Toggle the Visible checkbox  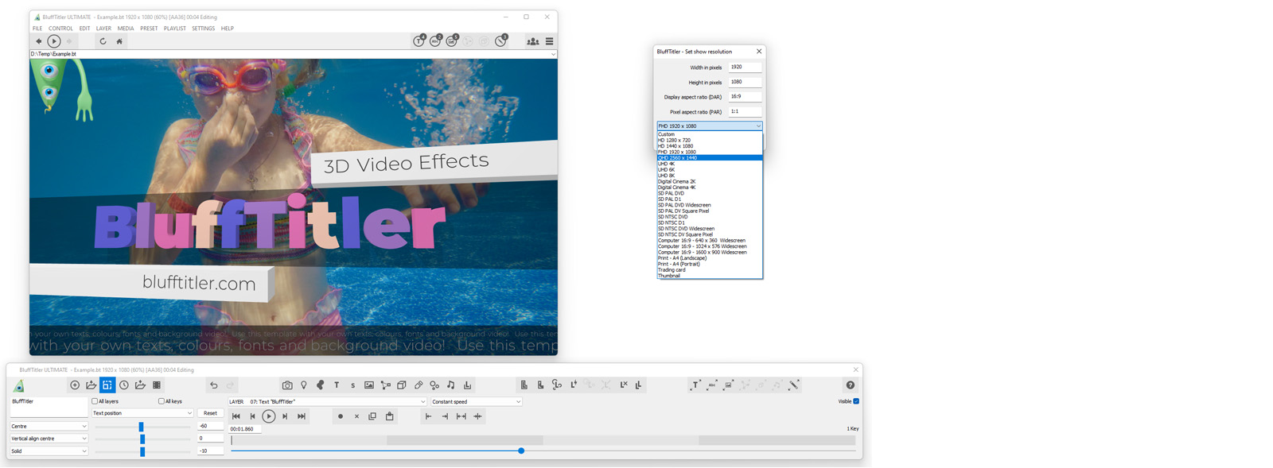pos(856,401)
